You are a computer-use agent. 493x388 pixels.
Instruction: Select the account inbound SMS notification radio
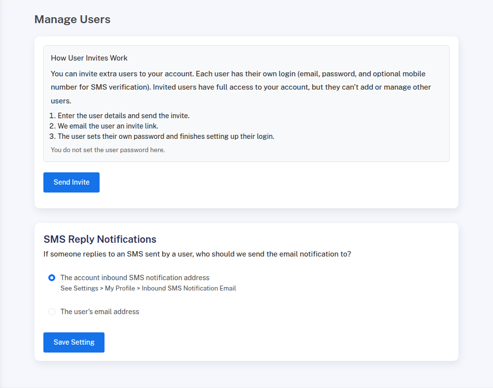[x=52, y=278]
